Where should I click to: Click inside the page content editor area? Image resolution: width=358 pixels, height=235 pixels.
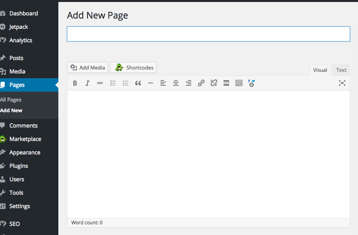[x=209, y=154]
